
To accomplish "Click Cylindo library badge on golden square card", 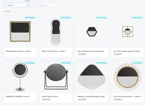I will point(137,18).
